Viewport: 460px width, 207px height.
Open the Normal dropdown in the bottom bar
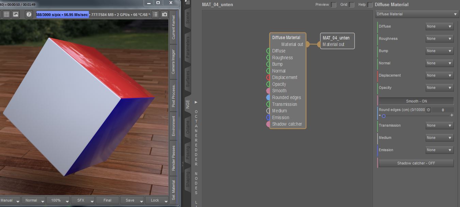point(33,200)
